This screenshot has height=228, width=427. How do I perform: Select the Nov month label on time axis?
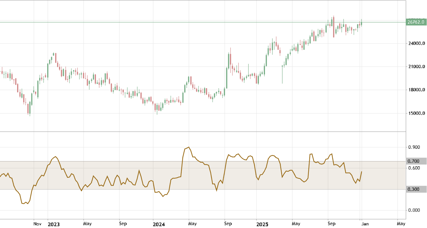tap(37, 224)
